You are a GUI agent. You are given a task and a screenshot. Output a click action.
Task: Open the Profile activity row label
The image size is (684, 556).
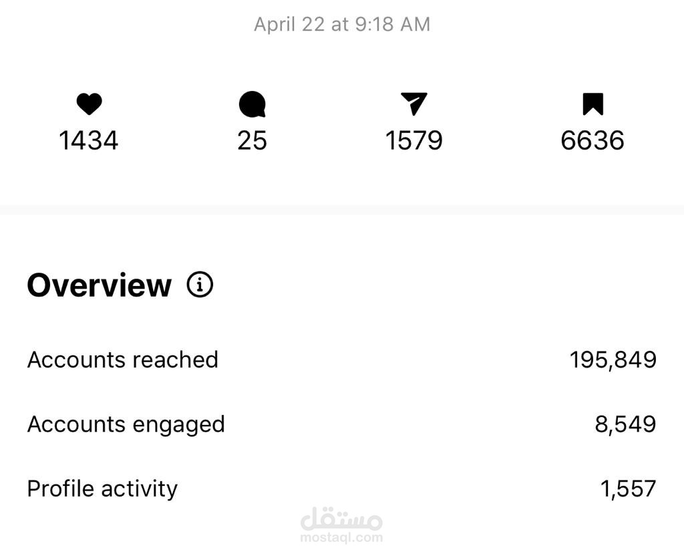(x=102, y=489)
